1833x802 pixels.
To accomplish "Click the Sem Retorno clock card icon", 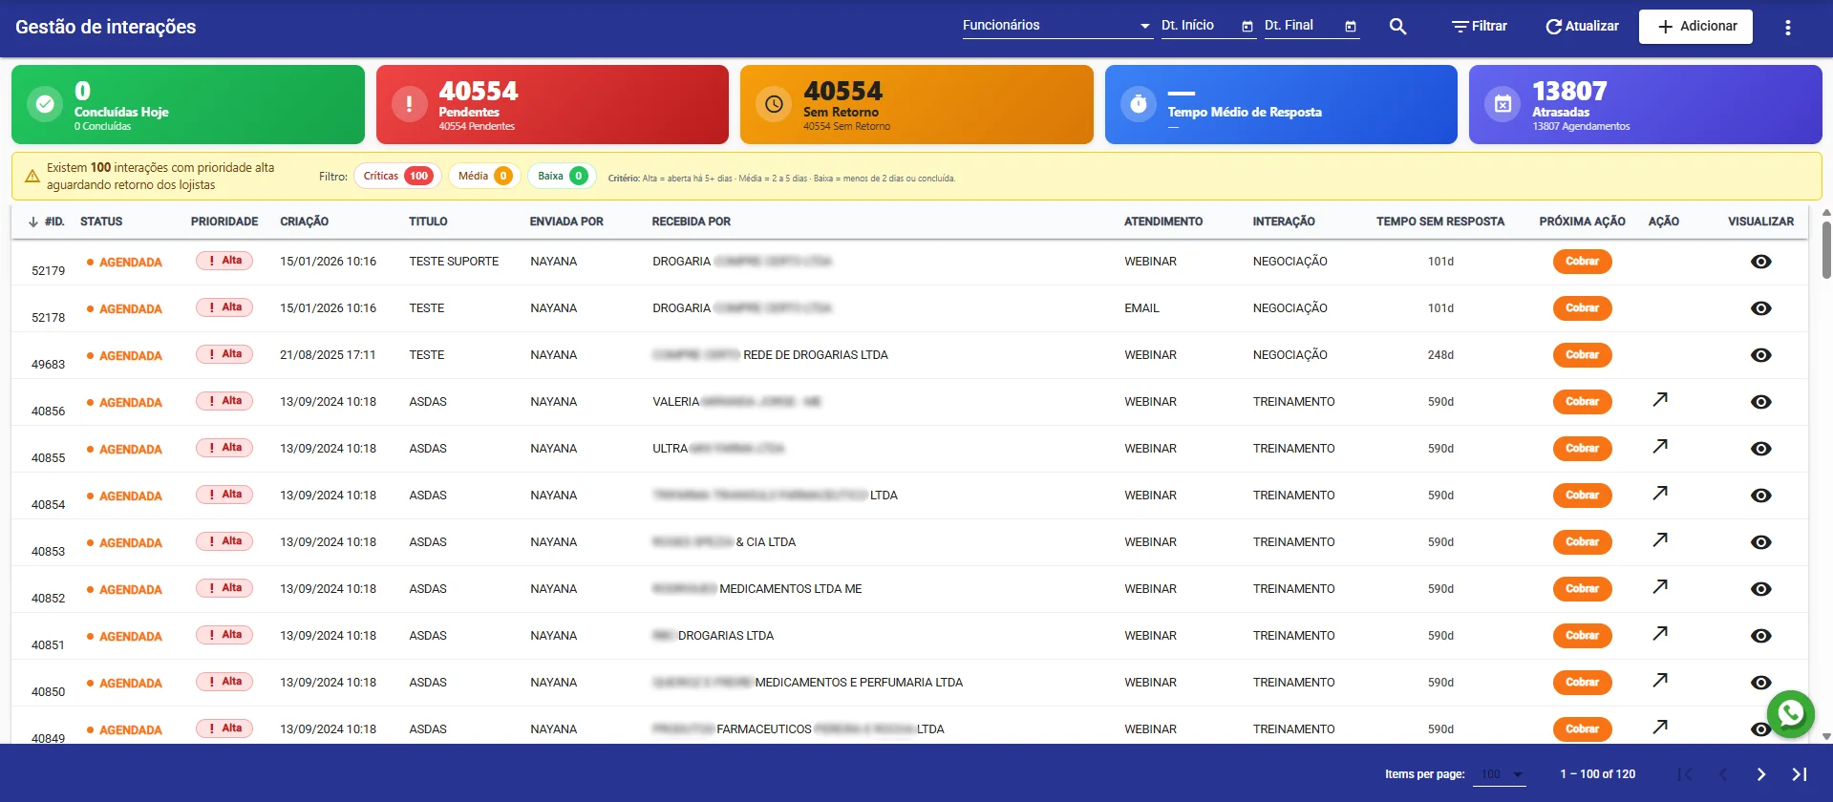I will 774,104.
